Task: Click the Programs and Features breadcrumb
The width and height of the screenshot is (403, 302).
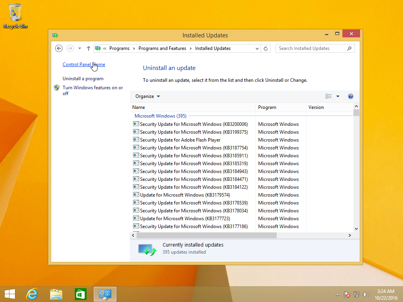Action: 162,48
